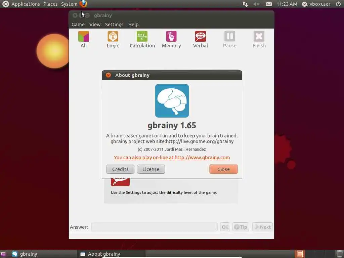Click the OK answer button
Screen dimensions: 344x258
[x=225, y=227]
